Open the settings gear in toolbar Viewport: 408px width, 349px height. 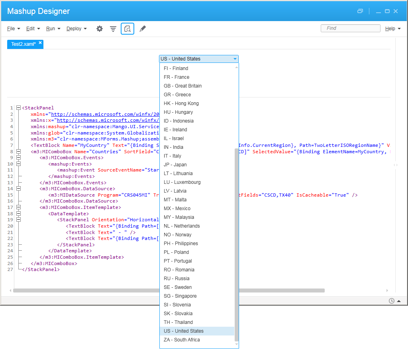pos(100,29)
